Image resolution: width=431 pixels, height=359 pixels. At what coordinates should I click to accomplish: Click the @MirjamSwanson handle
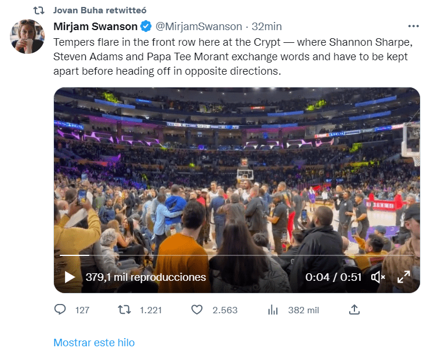pos(199,27)
